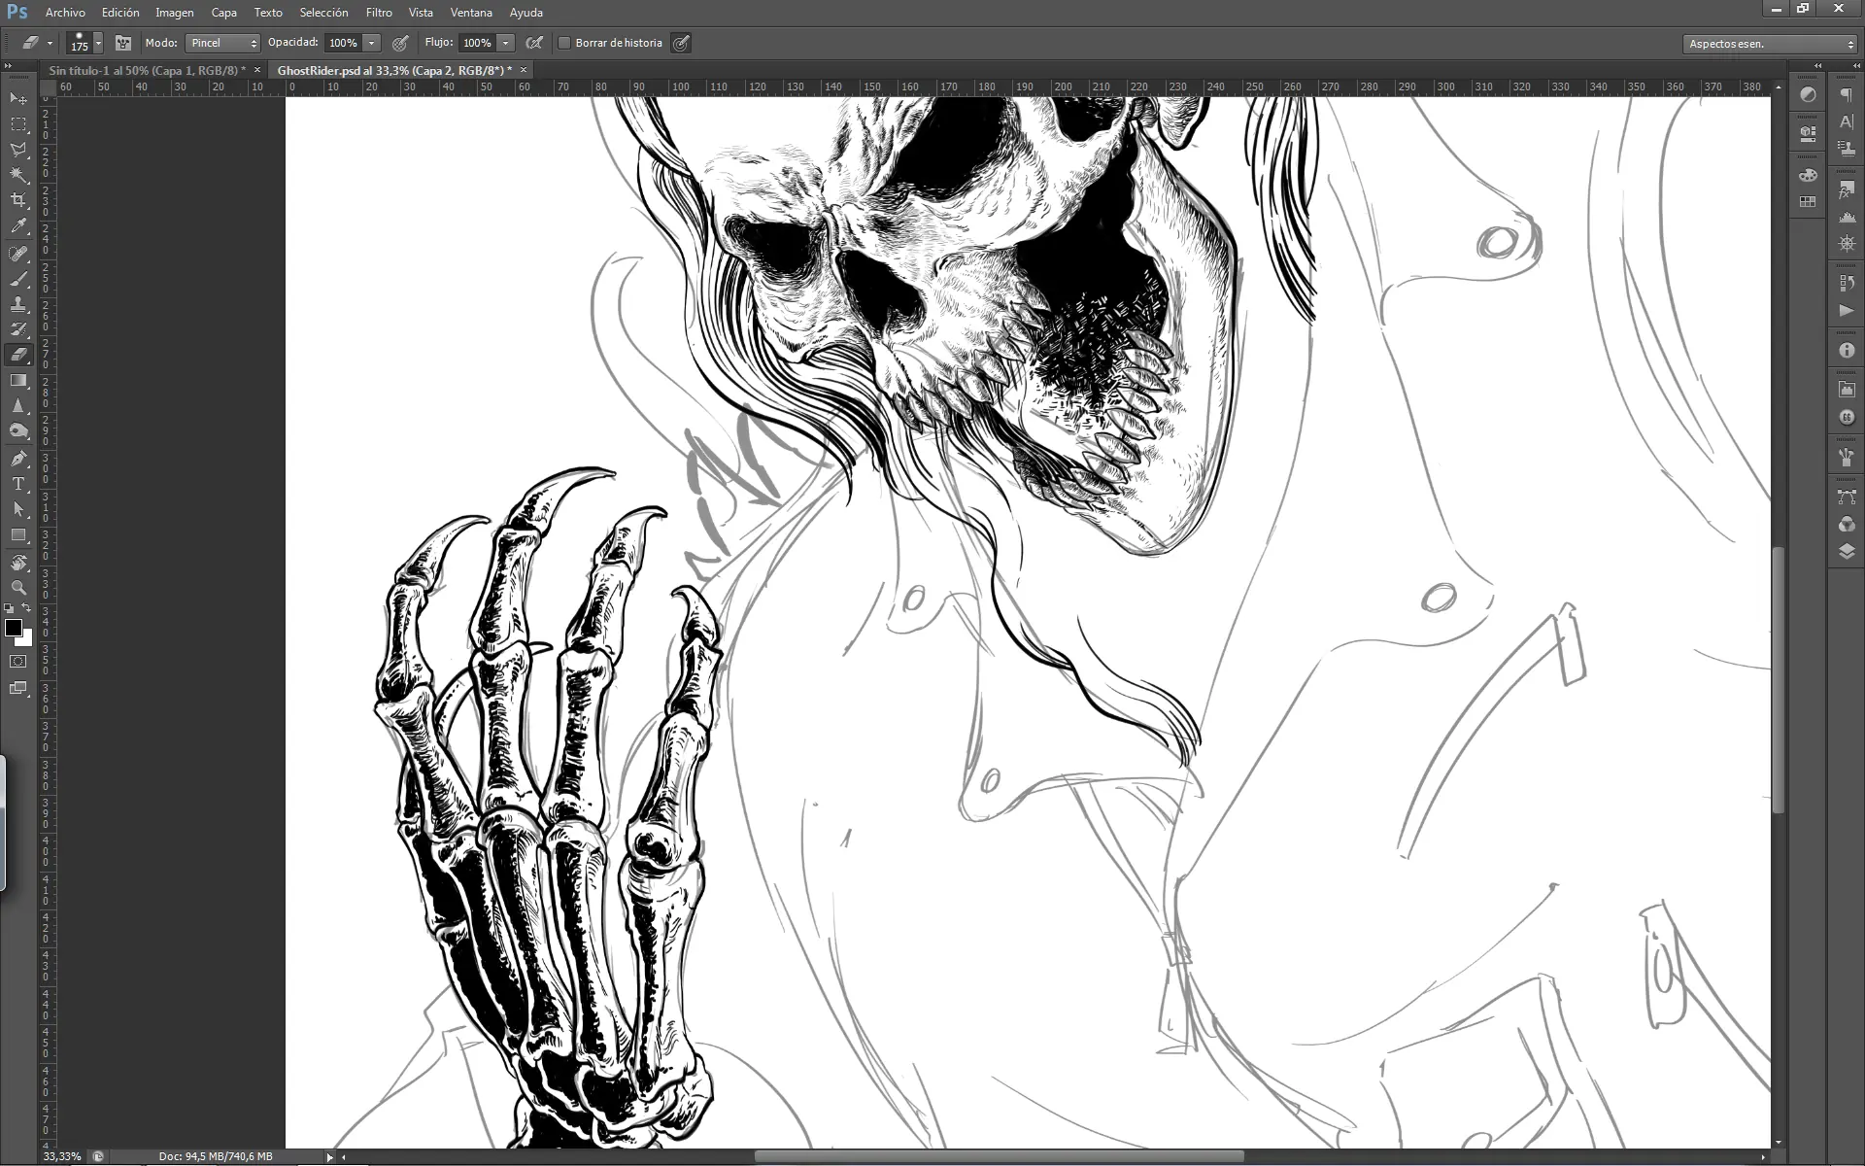Switch to the Sin título-1 document tab
This screenshot has height=1166, width=1865.
point(147,70)
